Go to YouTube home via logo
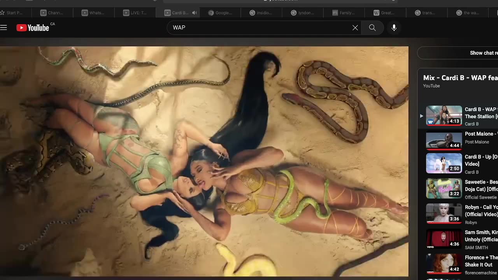Image resolution: width=498 pixels, height=280 pixels. click(x=33, y=28)
